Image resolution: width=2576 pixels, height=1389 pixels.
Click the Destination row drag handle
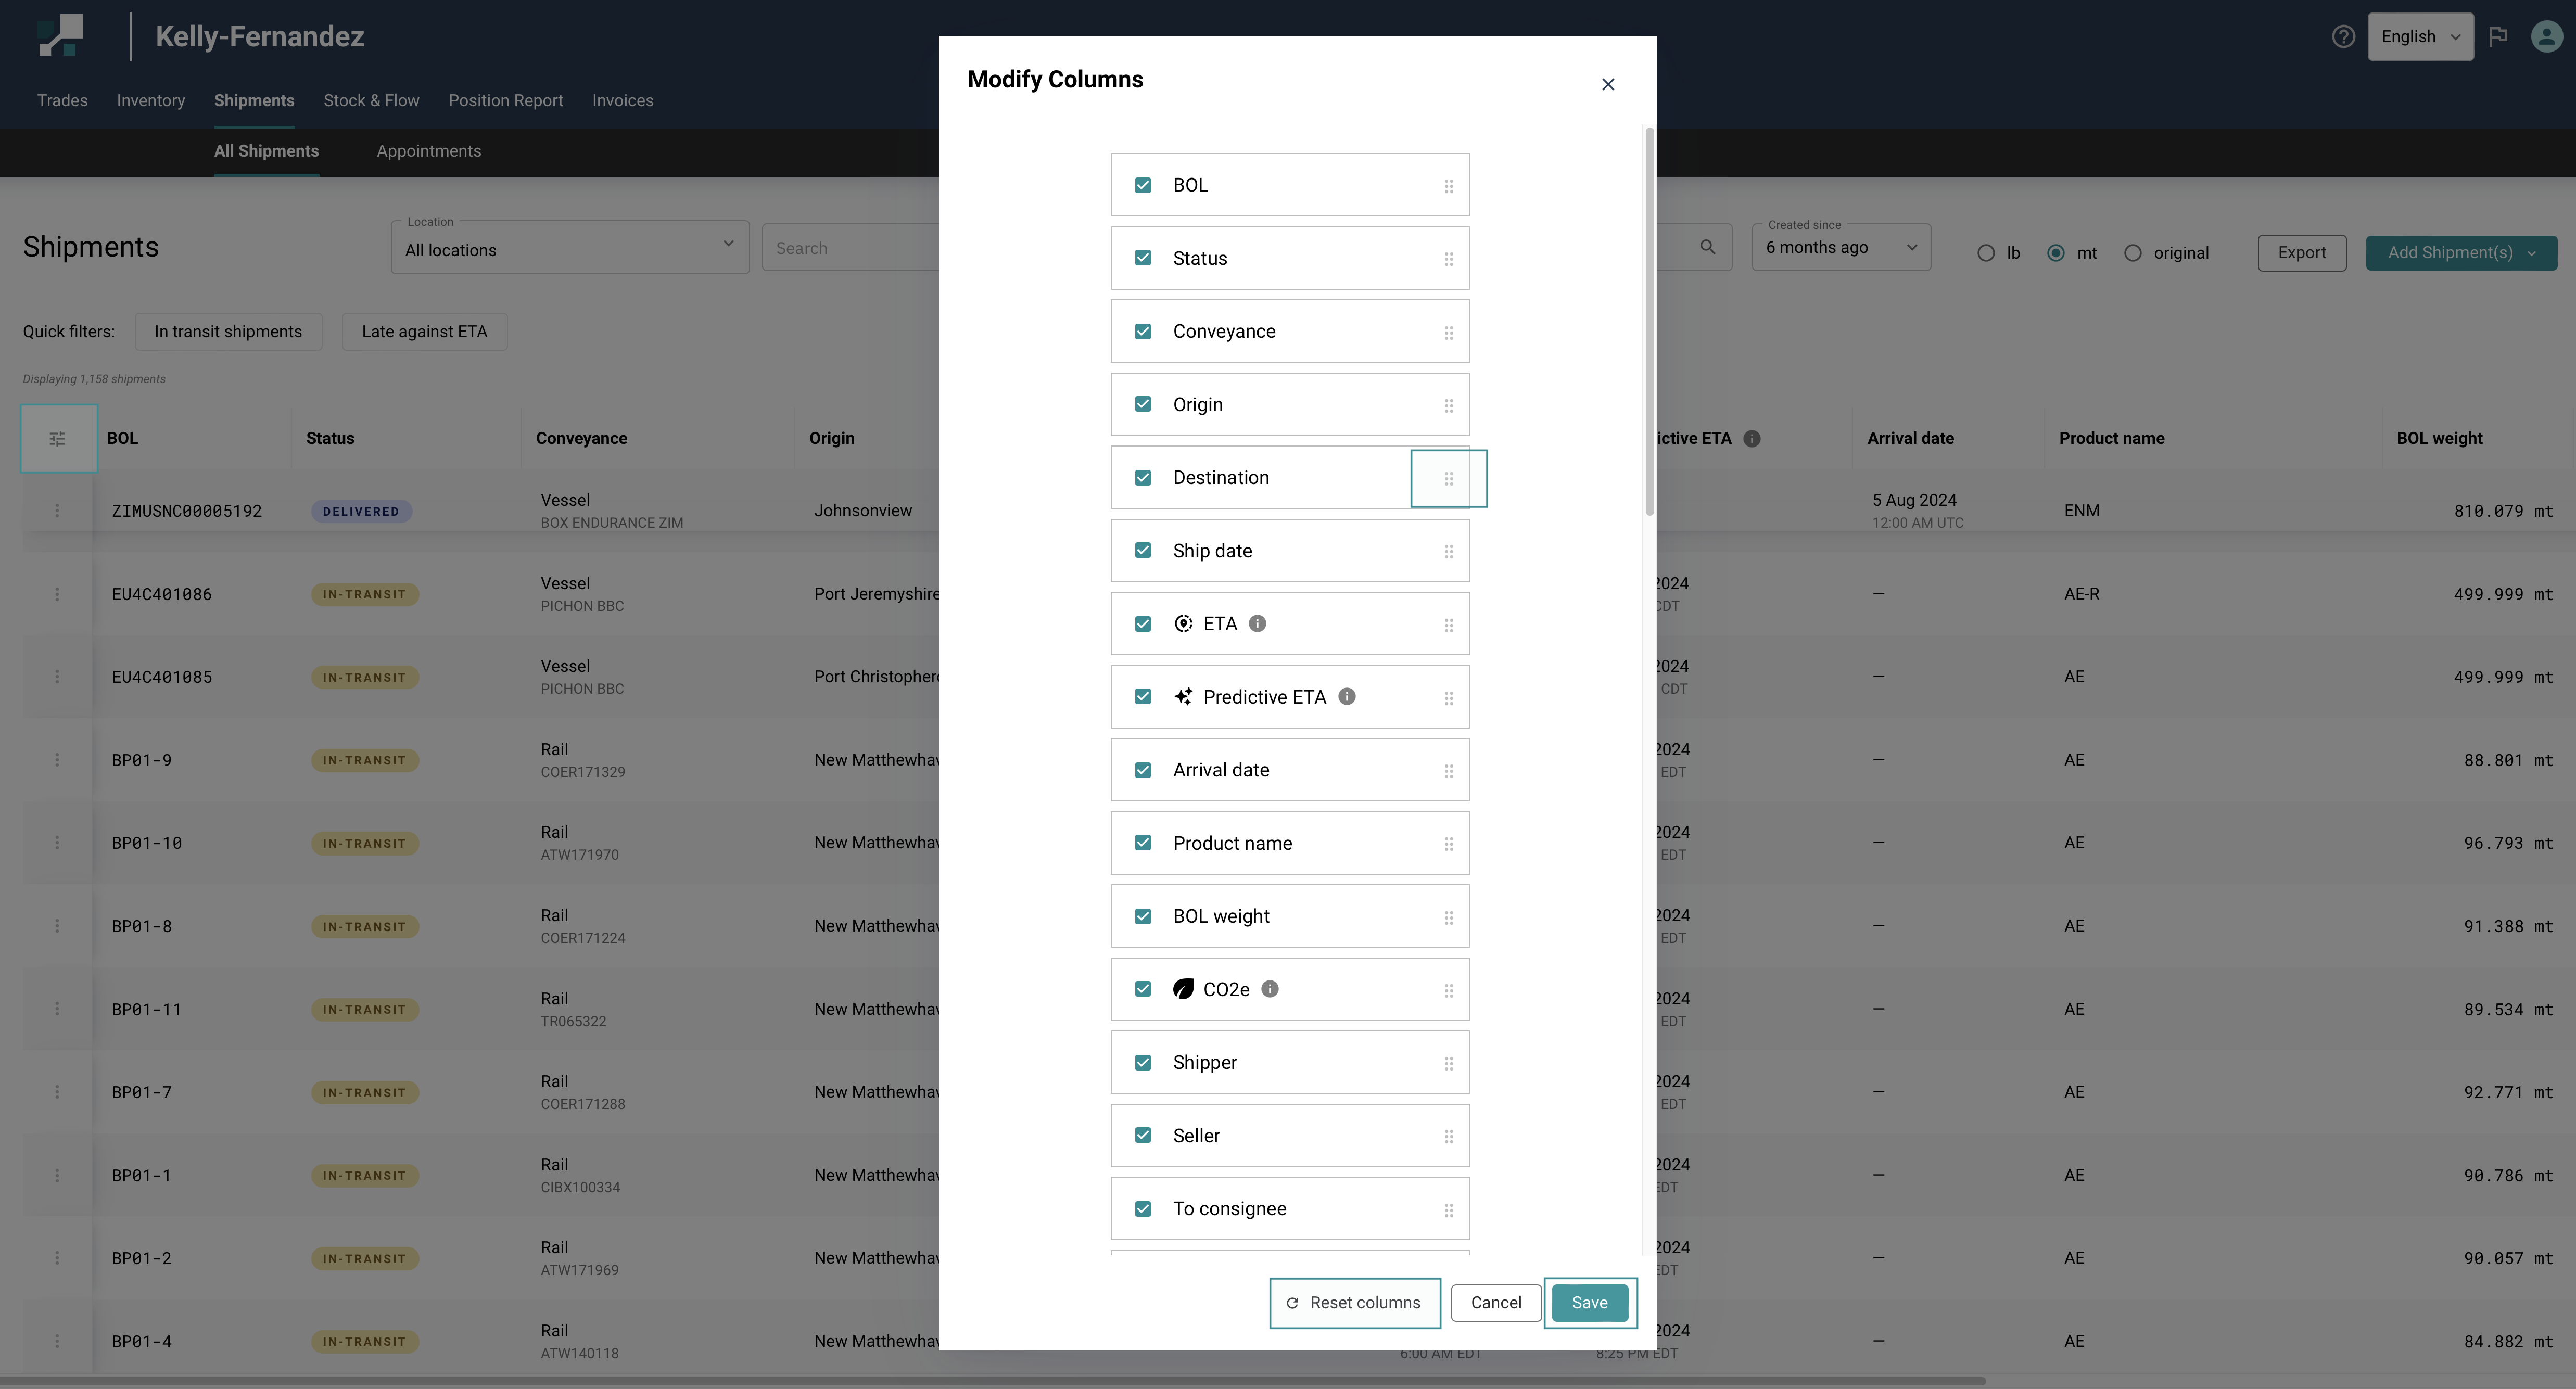click(1448, 479)
